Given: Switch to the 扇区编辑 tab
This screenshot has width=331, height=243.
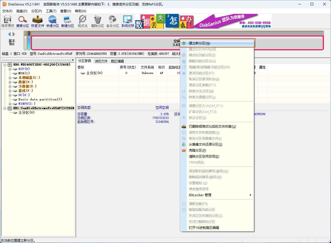Looking at the screenshot, I should point(117,61).
